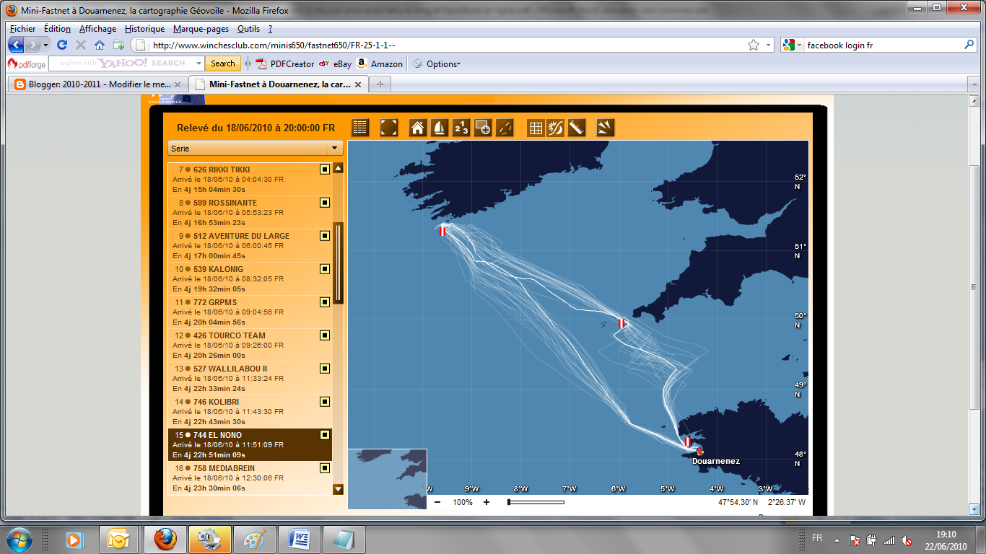Open the eBay toolbar shortcut
Viewport: 986px width, 554px height.
pos(336,63)
